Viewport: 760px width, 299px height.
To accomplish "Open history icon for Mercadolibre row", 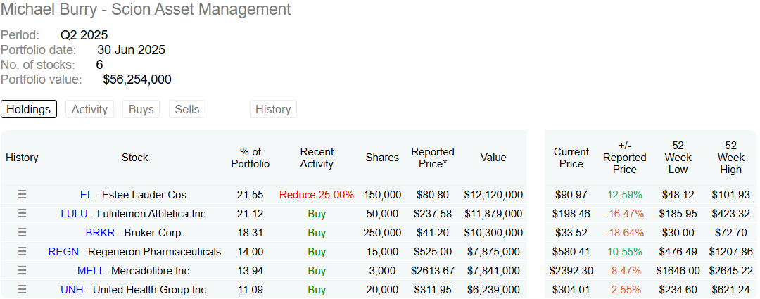I will 22,270.
